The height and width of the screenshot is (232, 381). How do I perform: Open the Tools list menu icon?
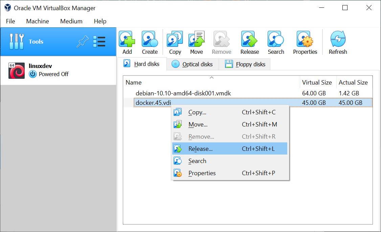tap(99, 42)
